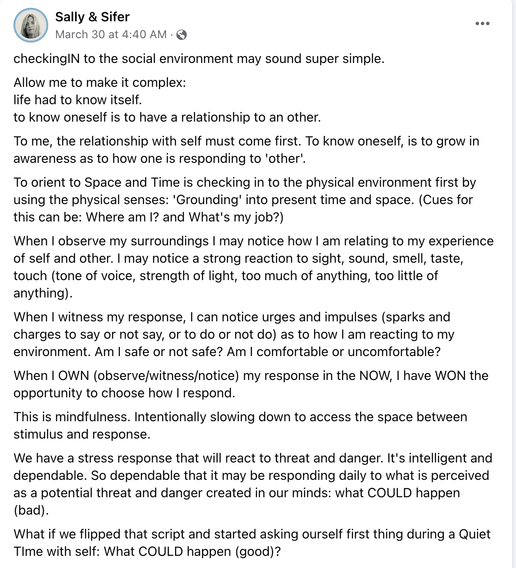This screenshot has height=568, width=516.
Task: Click paragraph beginning 'To orient to Space'
Action: [244, 200]
